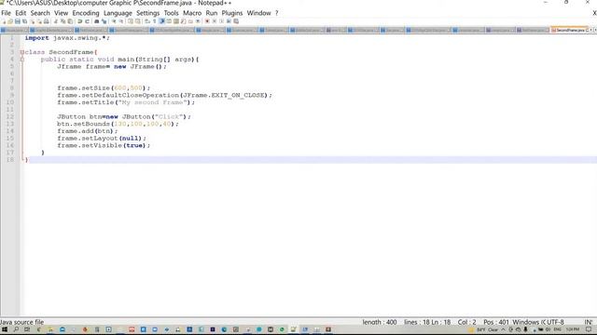Click the setDefaultCloseOperation code line
This screenshot has width=597, height=335.
click(x=165, y=95)
